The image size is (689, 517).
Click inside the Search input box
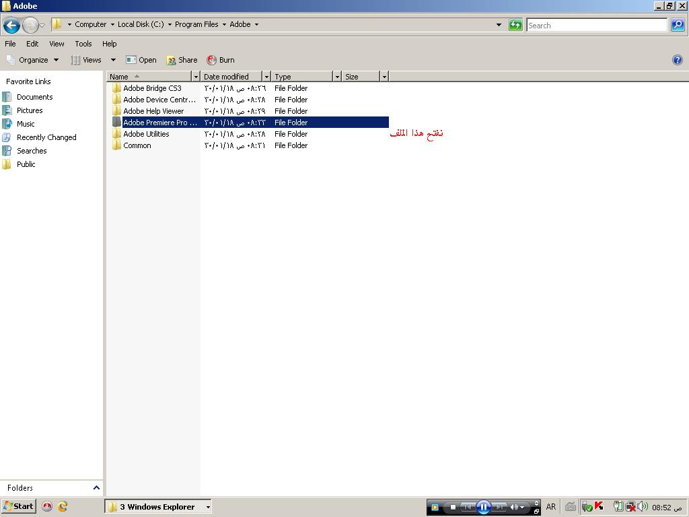click(x=596, y=25)
